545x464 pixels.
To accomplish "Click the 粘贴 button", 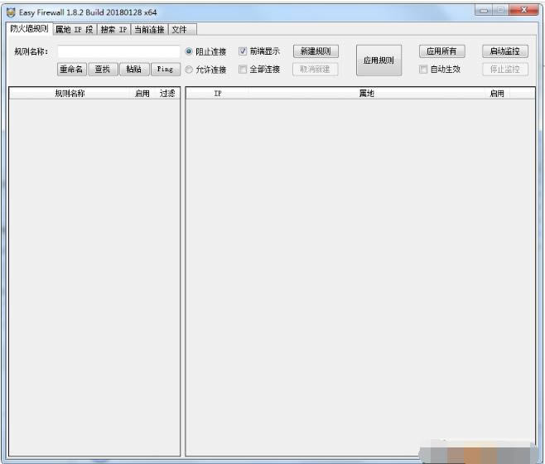I will pos(134,70).
